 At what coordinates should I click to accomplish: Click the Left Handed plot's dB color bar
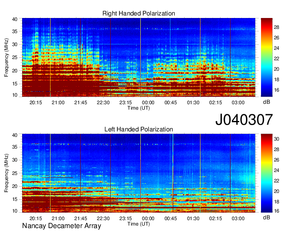pyautogui.click(x=266, y=173)
